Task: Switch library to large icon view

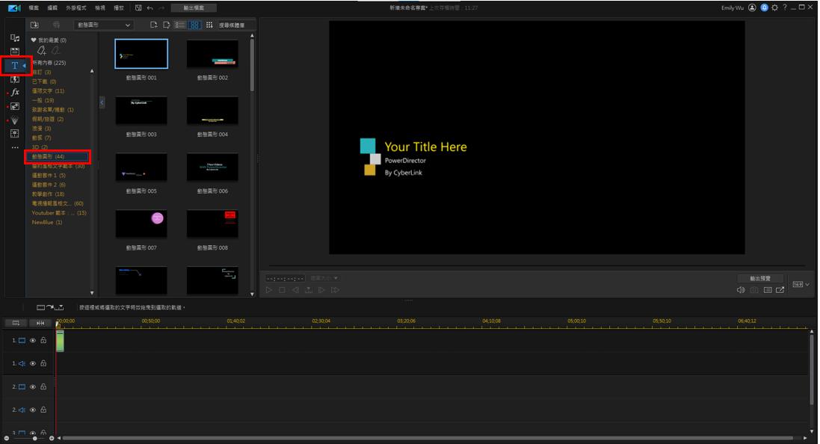Action: pos(194,25)
